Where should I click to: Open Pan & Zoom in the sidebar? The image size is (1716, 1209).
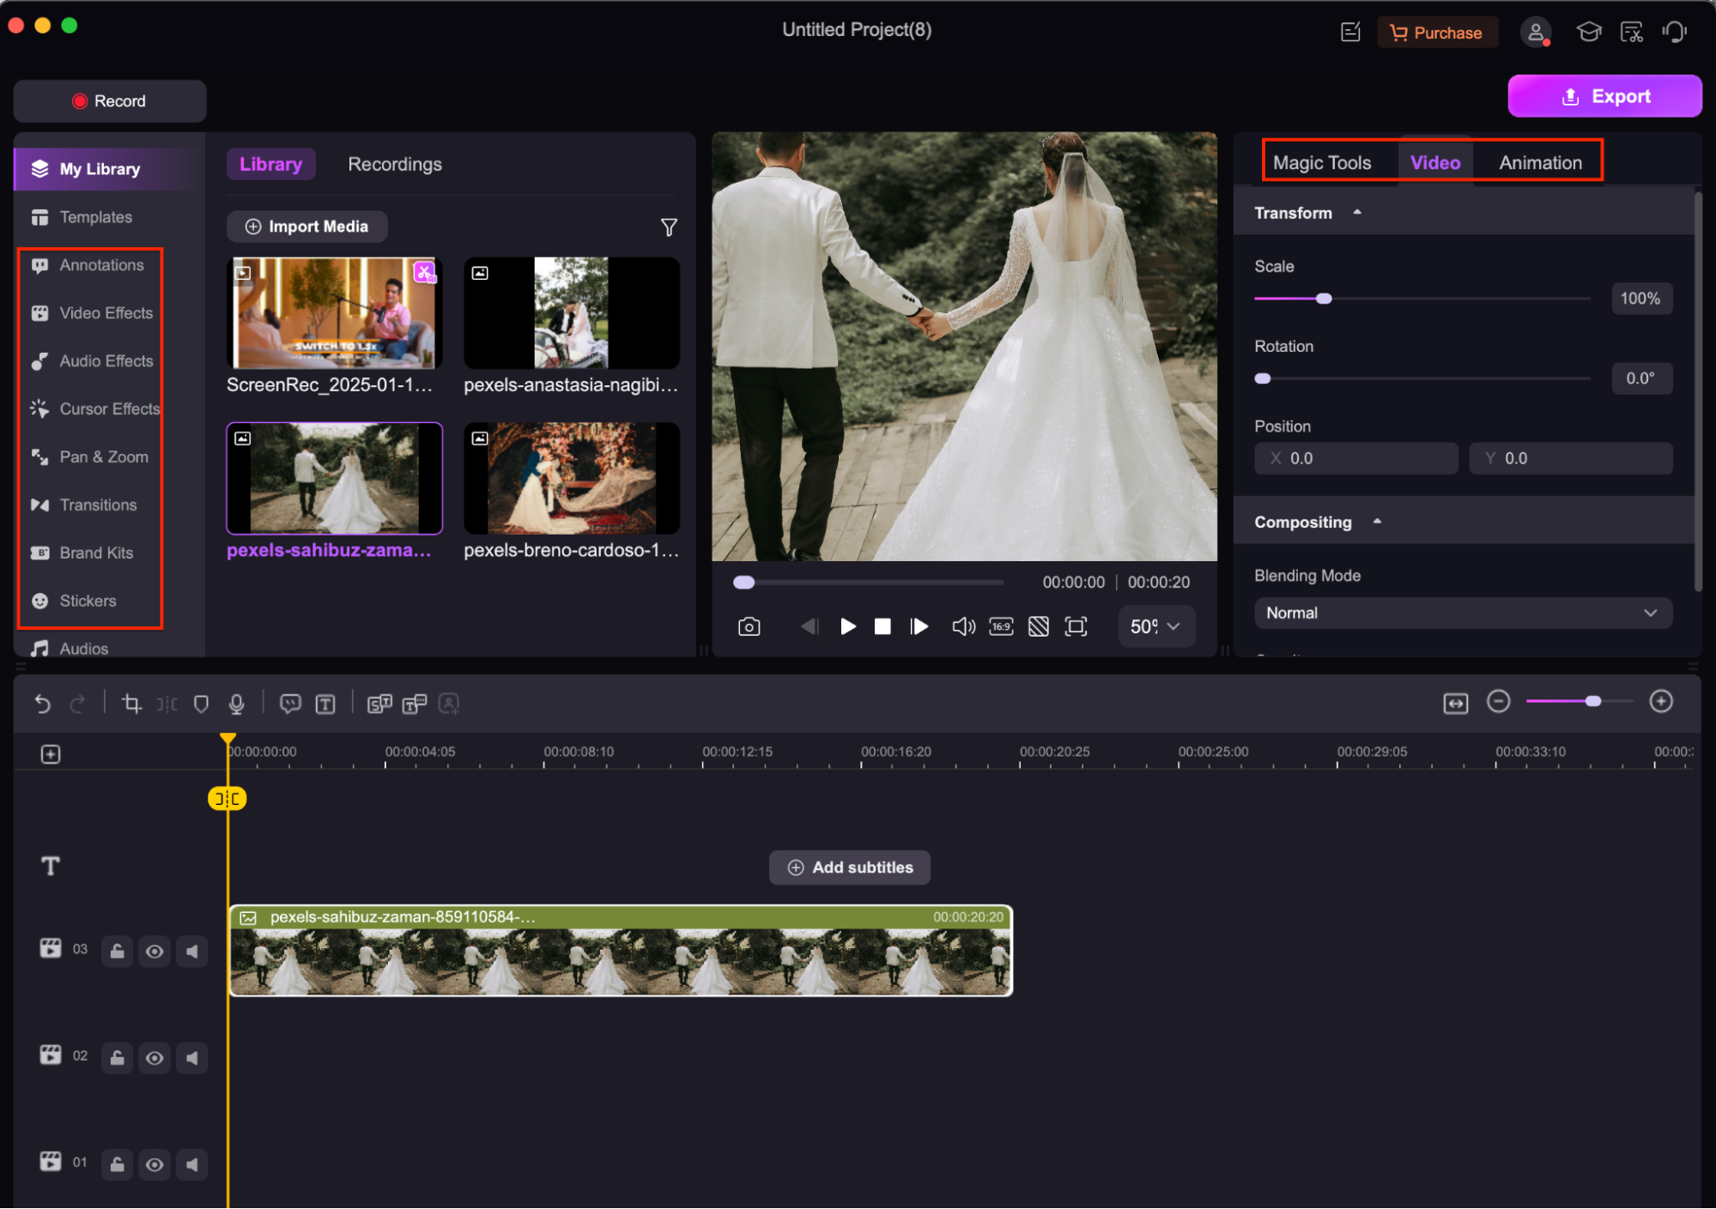[104, 457]
